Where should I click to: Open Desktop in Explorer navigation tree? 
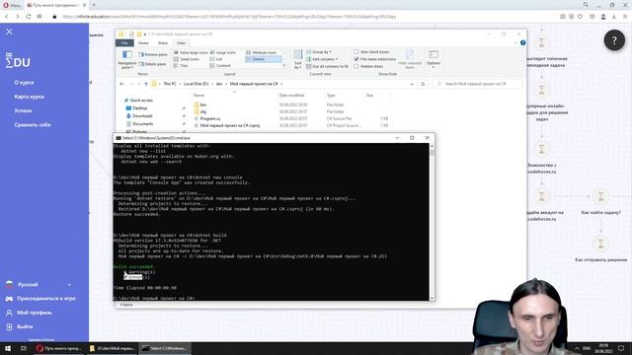[139, 107]
